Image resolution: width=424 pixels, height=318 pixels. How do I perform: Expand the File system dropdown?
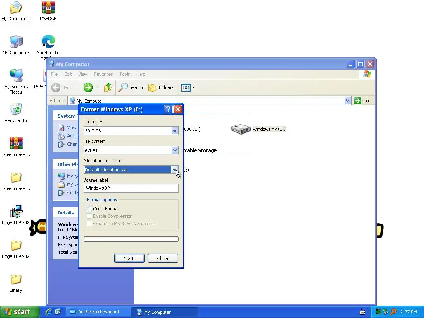(x=175, y=150)
